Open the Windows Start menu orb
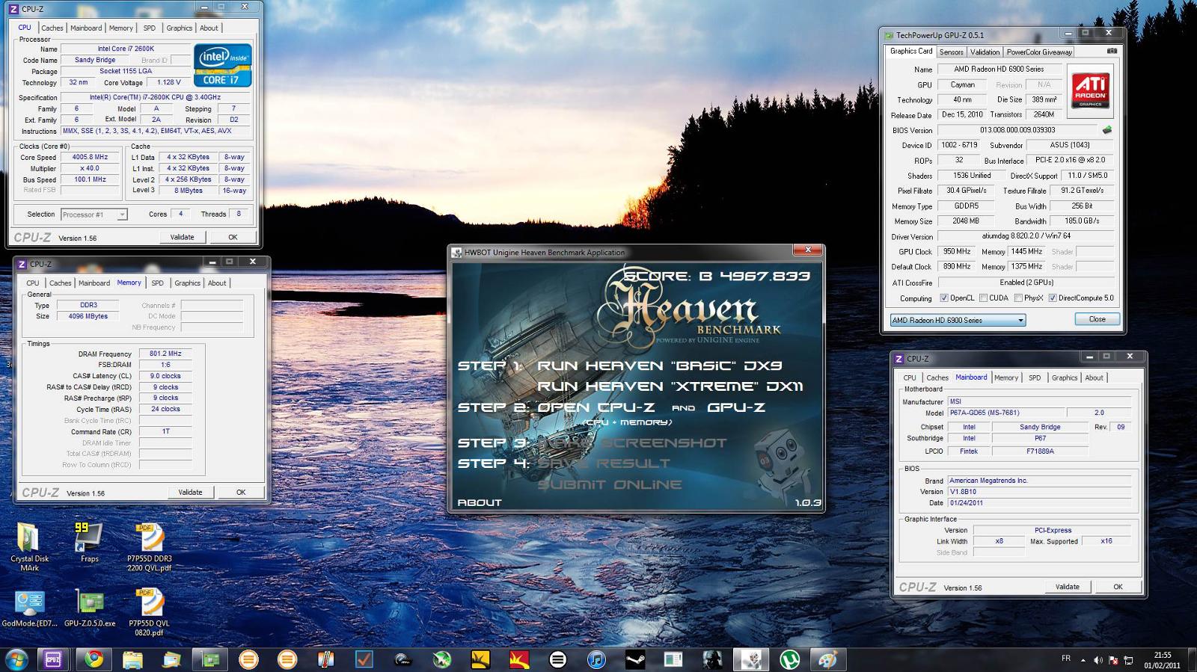Image resolution: width=1197 pixels, height=672 pixels. pyautogui.click(x=16, y=659)
